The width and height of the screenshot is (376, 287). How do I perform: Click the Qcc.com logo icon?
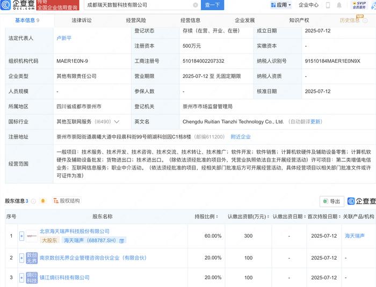tap(5, 5)
